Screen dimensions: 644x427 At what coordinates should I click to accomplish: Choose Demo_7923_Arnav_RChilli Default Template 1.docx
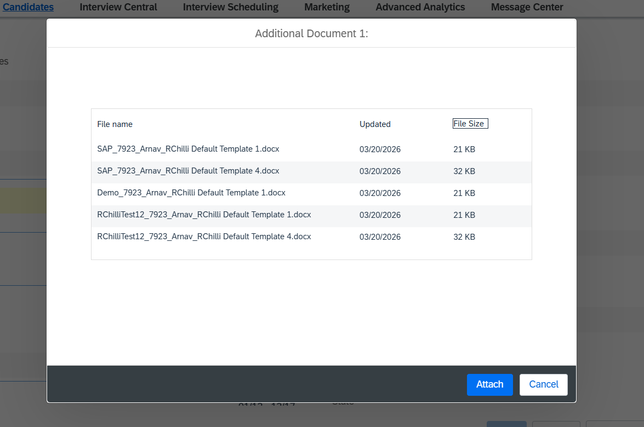pyautogui.click(x=191, y=193)
